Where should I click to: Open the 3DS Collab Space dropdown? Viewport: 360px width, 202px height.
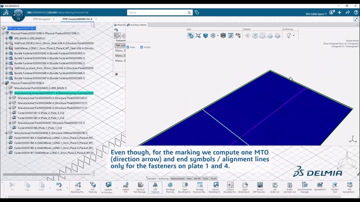[x=316, y=14]
